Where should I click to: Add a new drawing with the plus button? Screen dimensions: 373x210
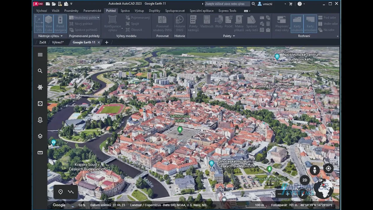coord(106,42)
